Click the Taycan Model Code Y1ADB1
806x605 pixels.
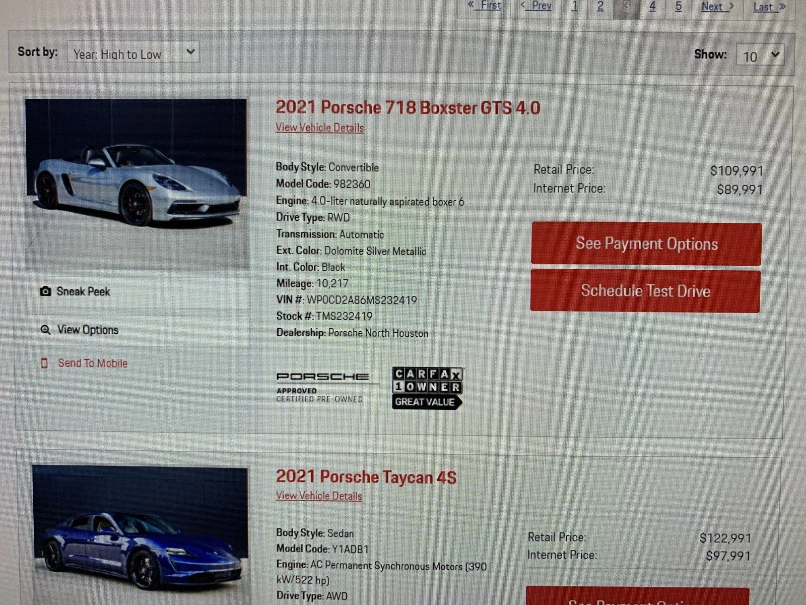tap(350, 549)
